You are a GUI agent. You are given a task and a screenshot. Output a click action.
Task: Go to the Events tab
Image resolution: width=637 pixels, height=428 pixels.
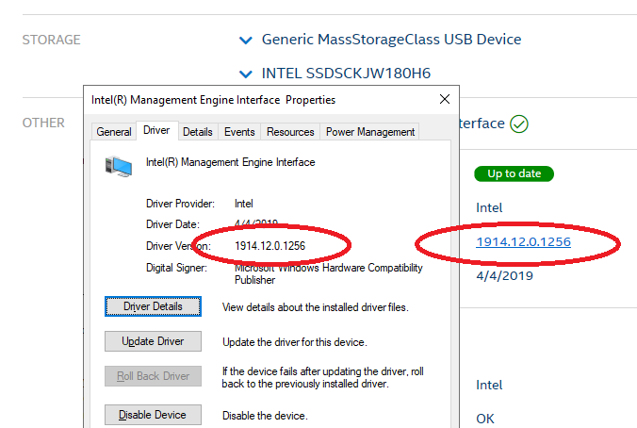(x=239, y=132)
